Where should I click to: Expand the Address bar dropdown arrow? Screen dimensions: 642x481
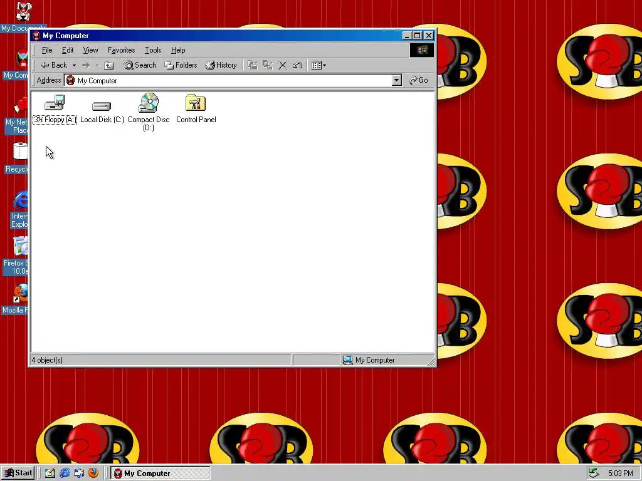tap(396, 80)
